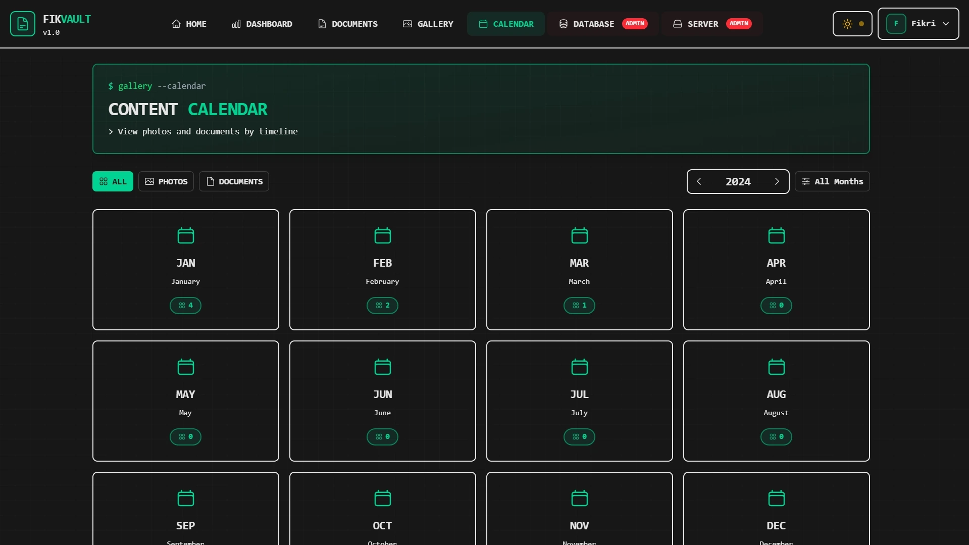
Task: Click the November calendar icon
Action: tap(580, 498)
